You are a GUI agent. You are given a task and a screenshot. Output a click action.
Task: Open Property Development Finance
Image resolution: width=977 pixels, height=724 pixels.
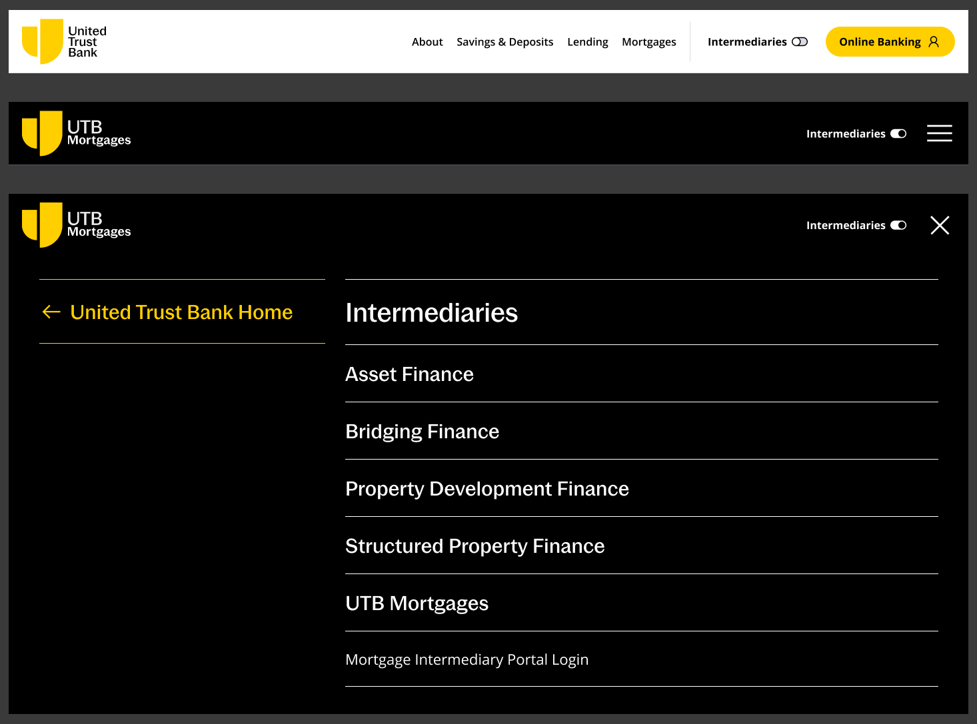coord(487,489)
